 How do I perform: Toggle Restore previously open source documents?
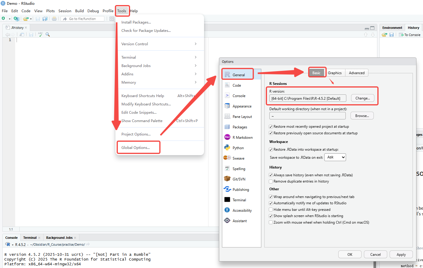(x=271, y=133)
